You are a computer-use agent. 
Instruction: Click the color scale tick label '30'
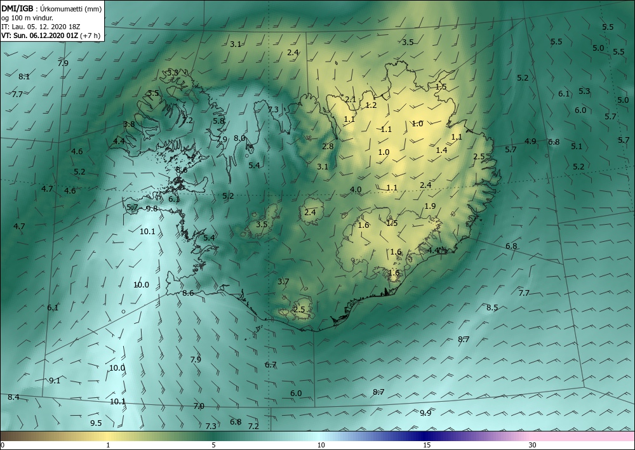532,445
